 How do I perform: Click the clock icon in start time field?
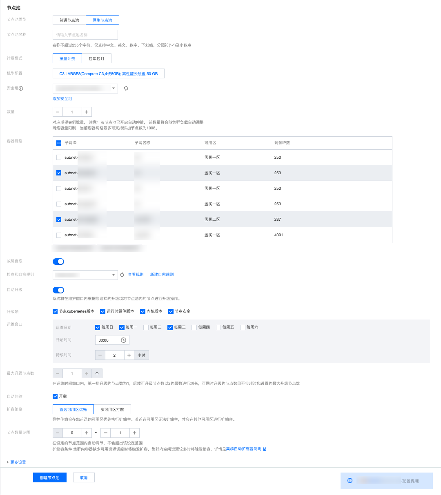[123, 340]
